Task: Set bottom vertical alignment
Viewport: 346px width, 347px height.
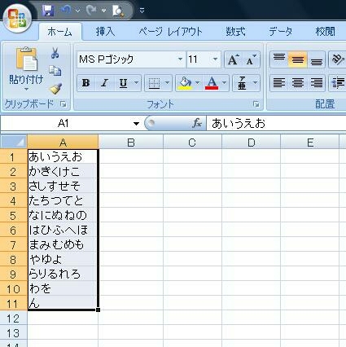Action: [316, 59]
